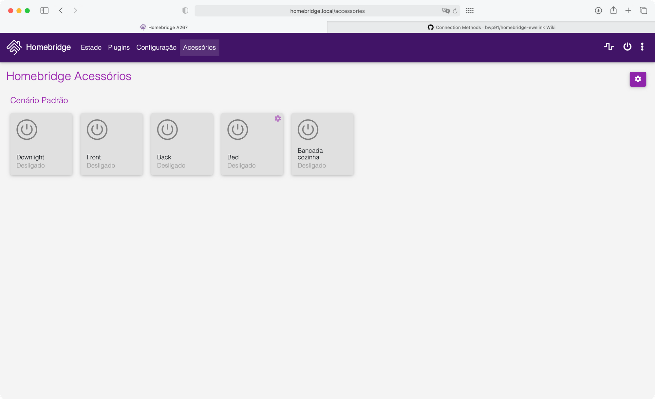Click the Cenário Padrão heading

[x=39, y=100]
